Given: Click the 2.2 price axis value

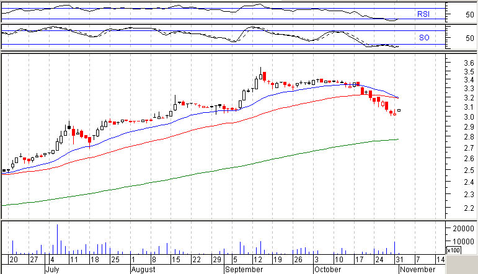Looking at the screenshot, I should click(x=469, y=208).
